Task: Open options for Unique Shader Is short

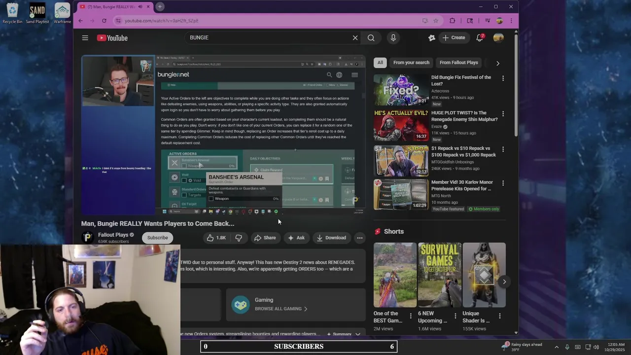Action: coord(499,316)
